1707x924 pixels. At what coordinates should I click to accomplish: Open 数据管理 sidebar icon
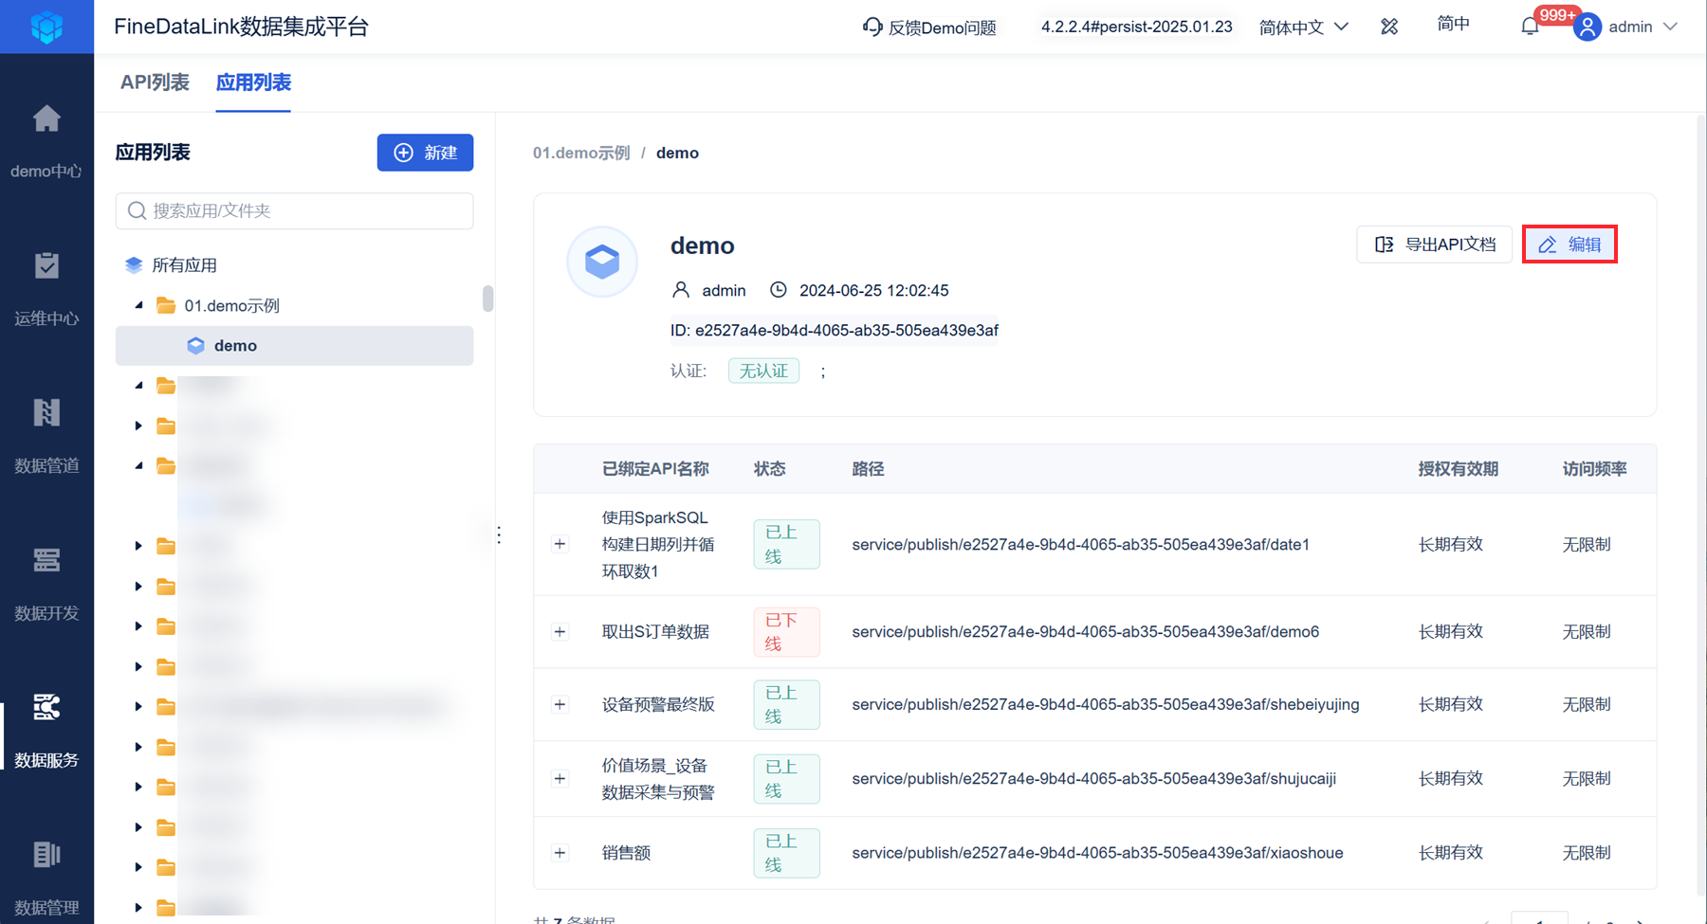(x=46, y=854)
